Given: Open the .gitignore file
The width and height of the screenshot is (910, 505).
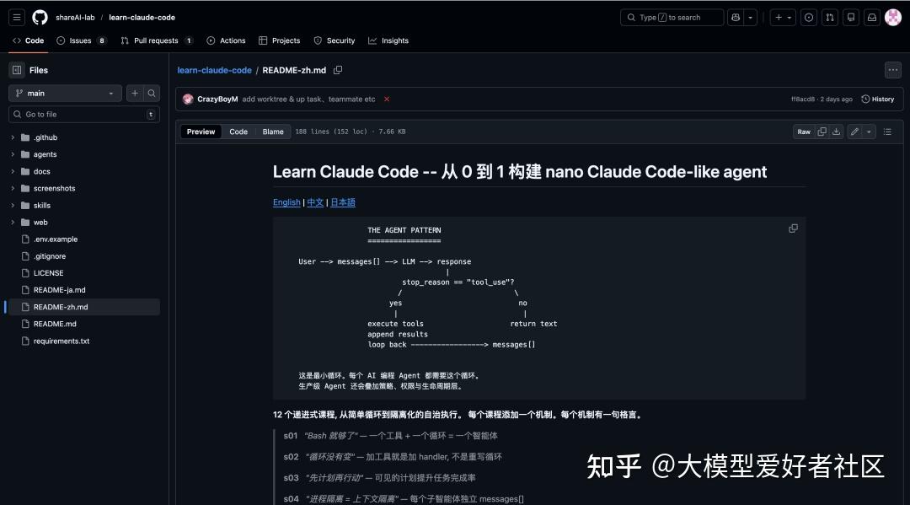Looking at the screenshot, I should click(x=50, y=256).
